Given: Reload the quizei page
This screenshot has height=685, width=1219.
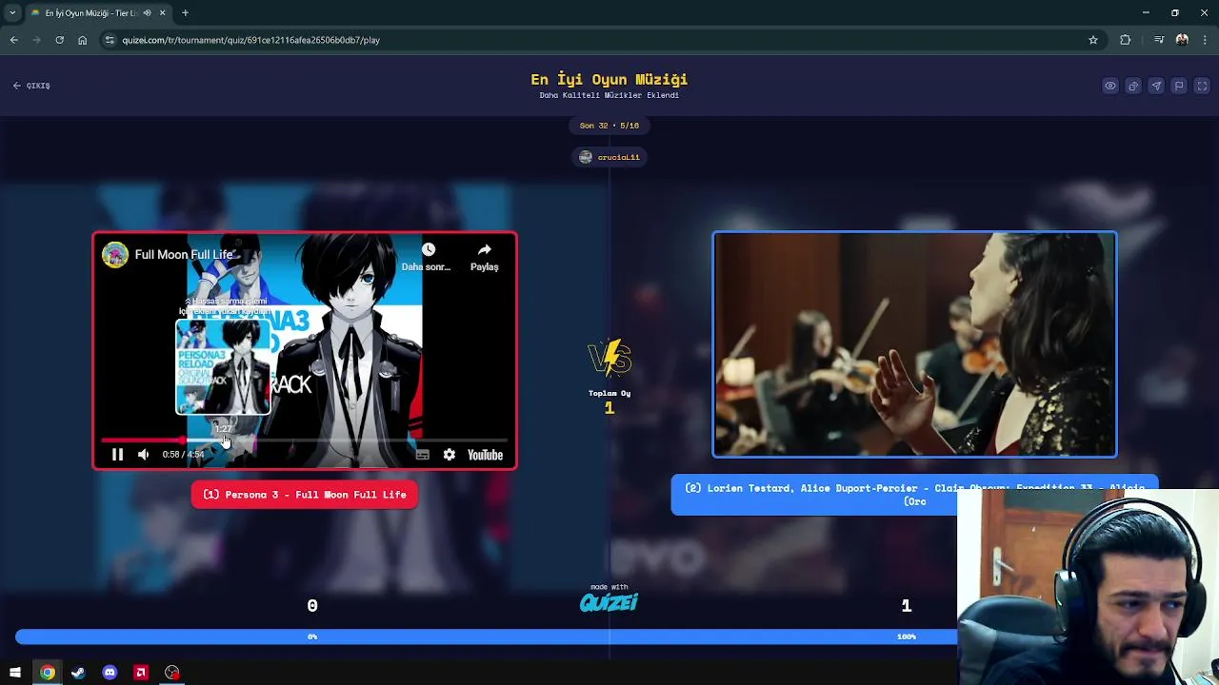Looking at the screenshot, I should pos(59,40).
